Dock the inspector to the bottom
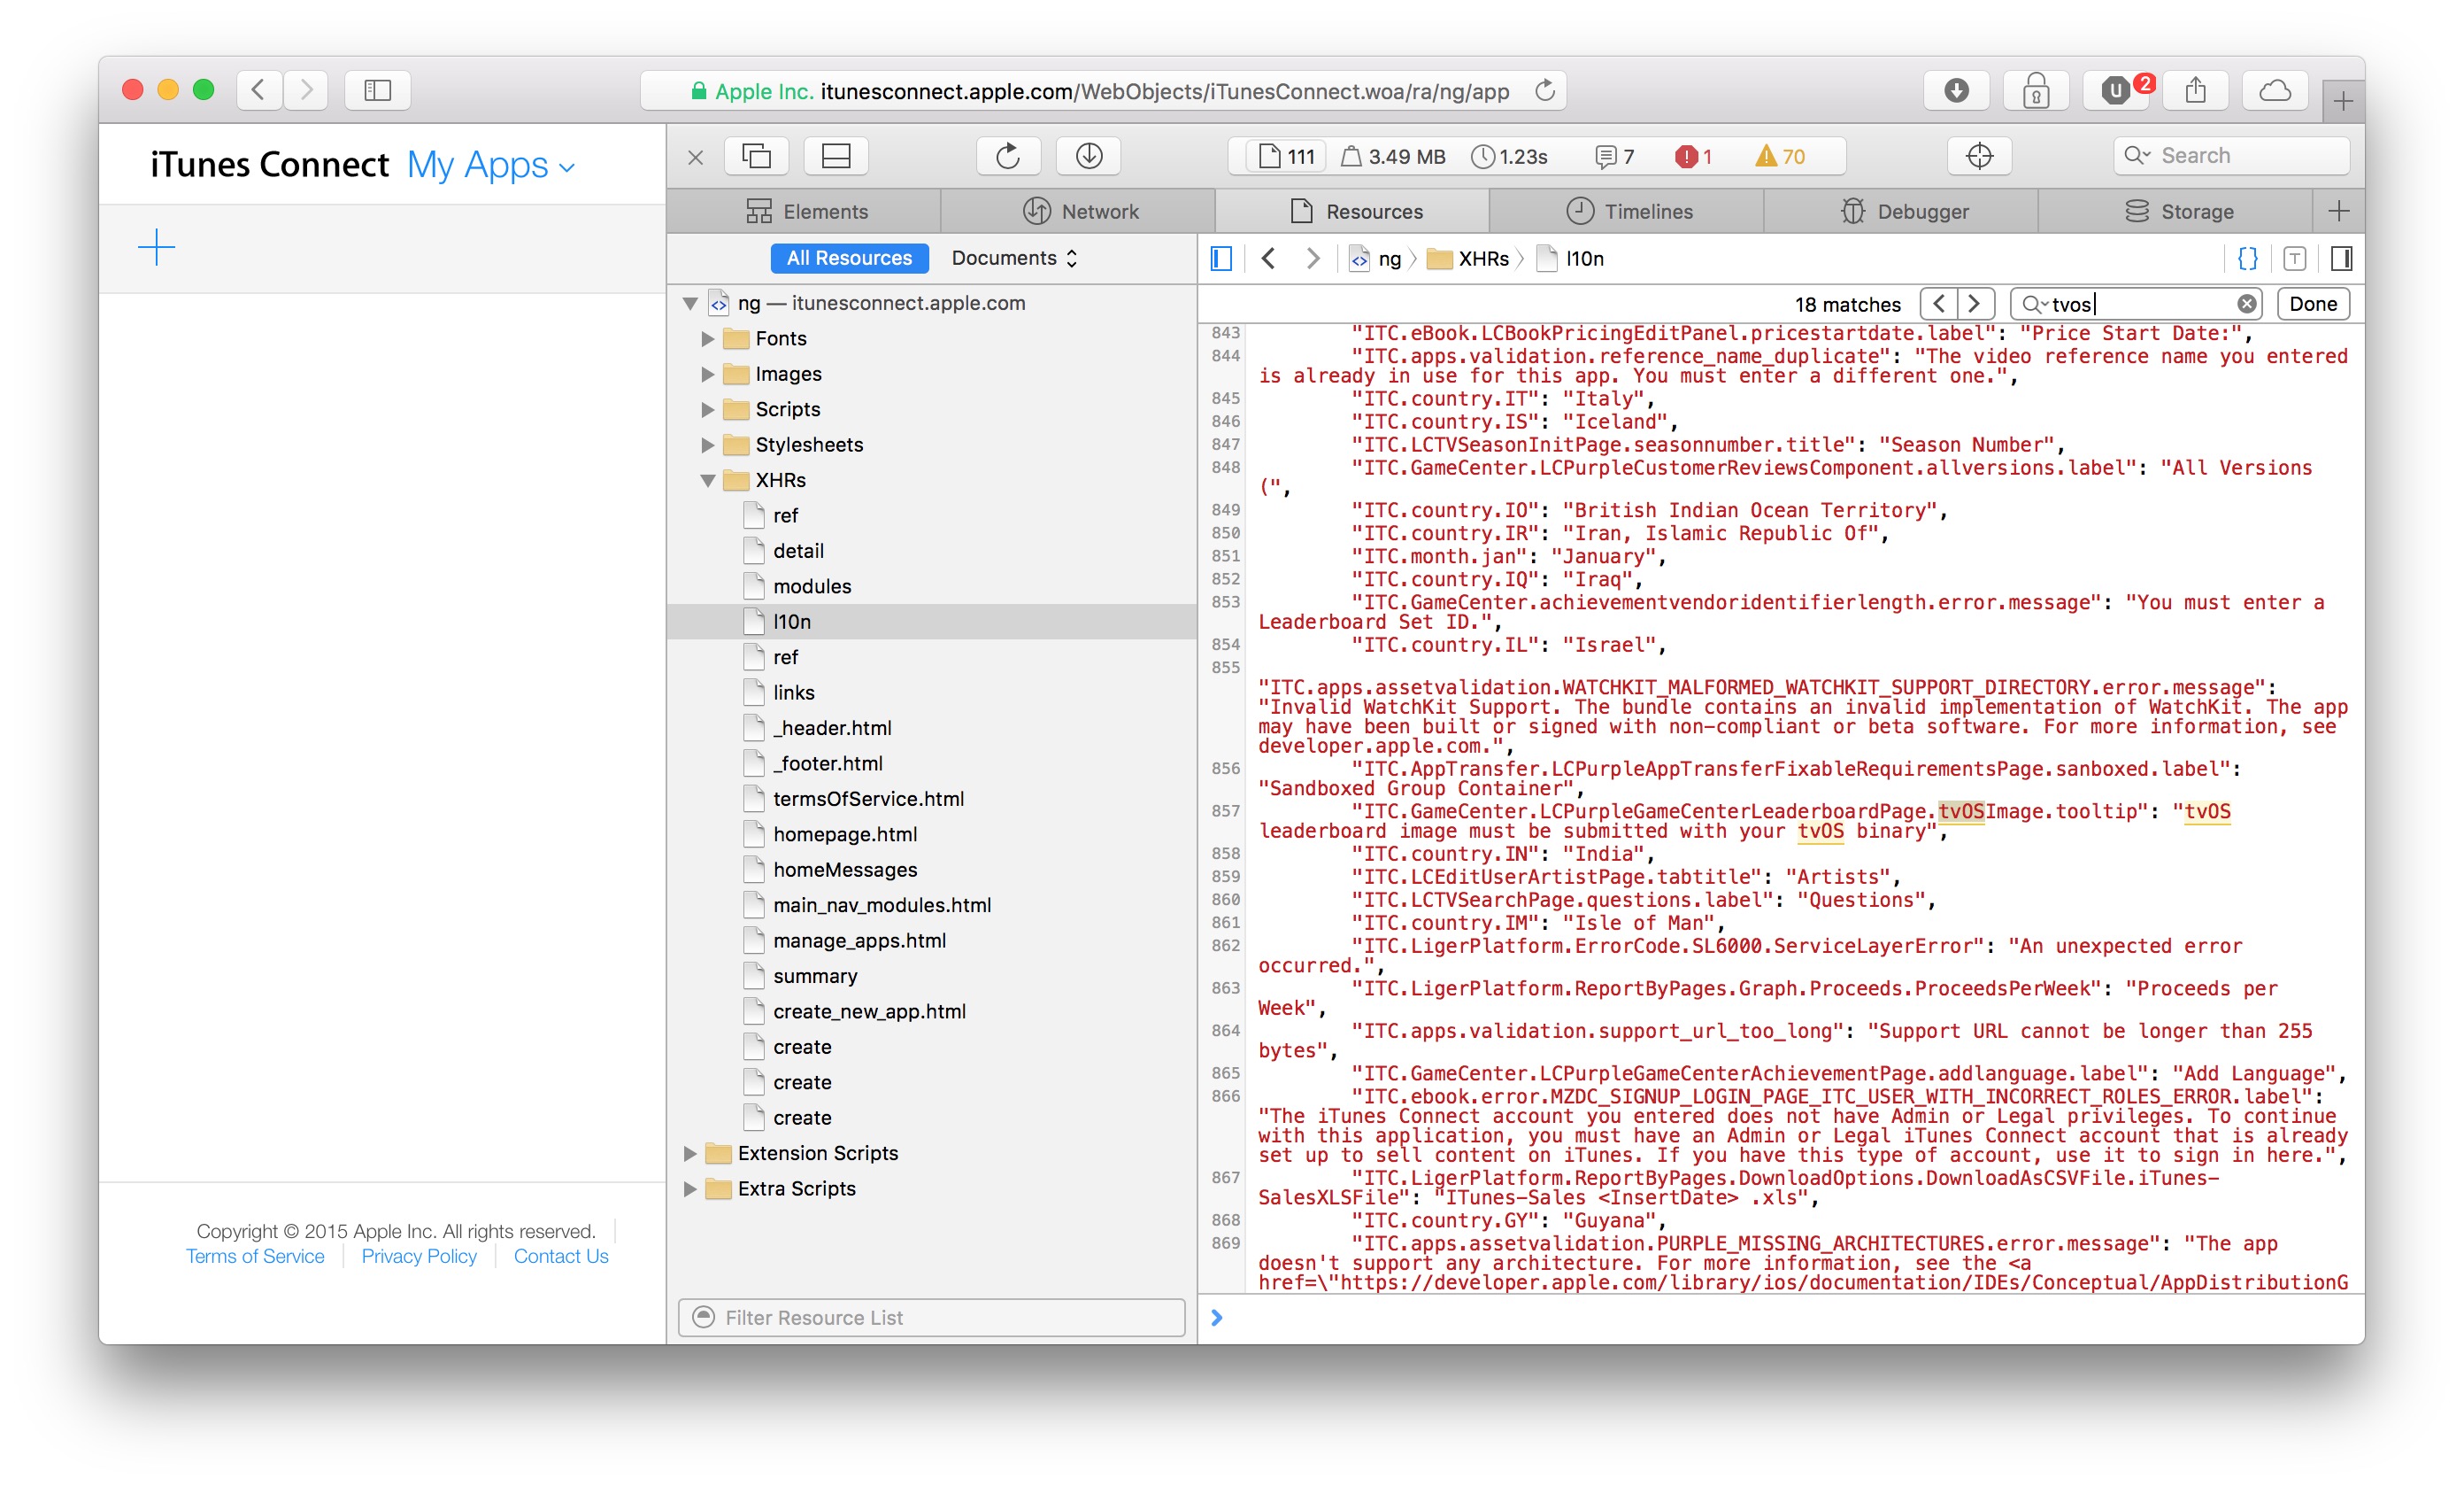The height and width of the screenshot is (1486, 2464). click(836, 156)
